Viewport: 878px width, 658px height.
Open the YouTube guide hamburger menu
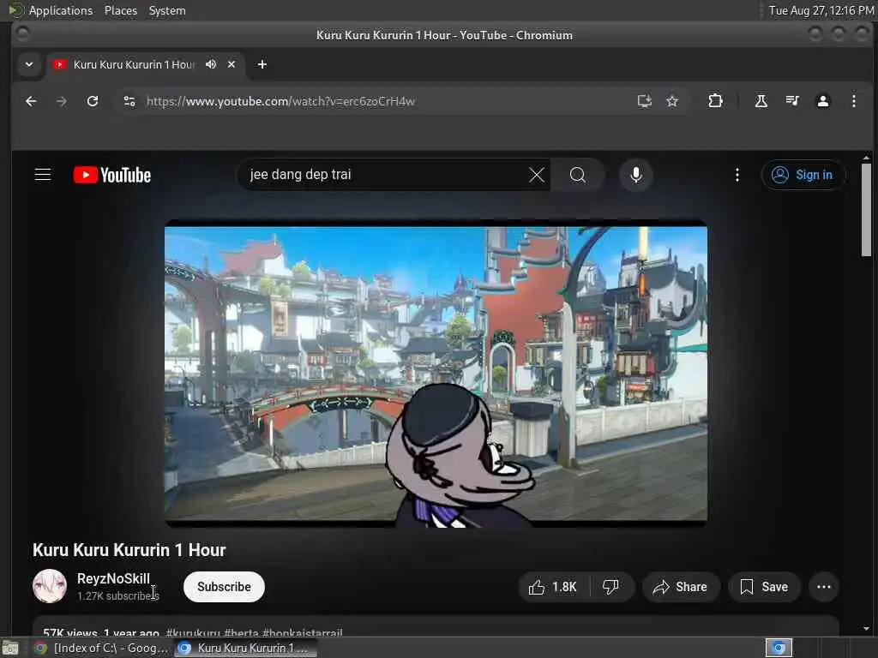43,175
